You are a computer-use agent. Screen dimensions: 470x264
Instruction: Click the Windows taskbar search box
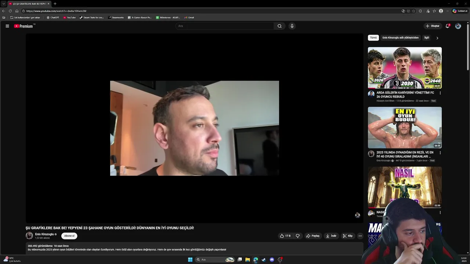tap(214, 260)
